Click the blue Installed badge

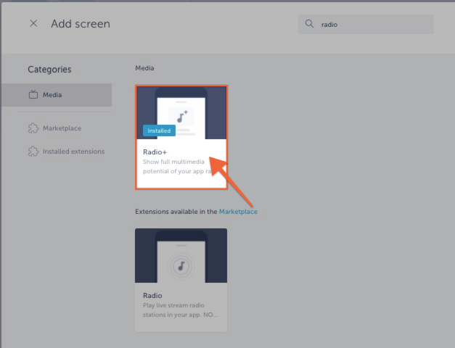tap(159, 130)
